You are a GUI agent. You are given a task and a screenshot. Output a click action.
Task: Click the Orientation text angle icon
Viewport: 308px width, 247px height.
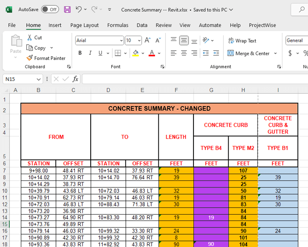coord(206,40)
